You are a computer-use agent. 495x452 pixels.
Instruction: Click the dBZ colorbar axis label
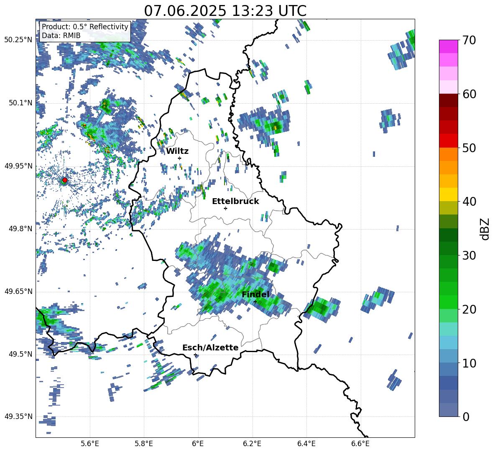coord(485,229)
